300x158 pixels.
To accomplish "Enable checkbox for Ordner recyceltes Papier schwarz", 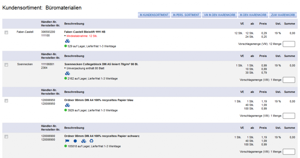I will point(6,137).
